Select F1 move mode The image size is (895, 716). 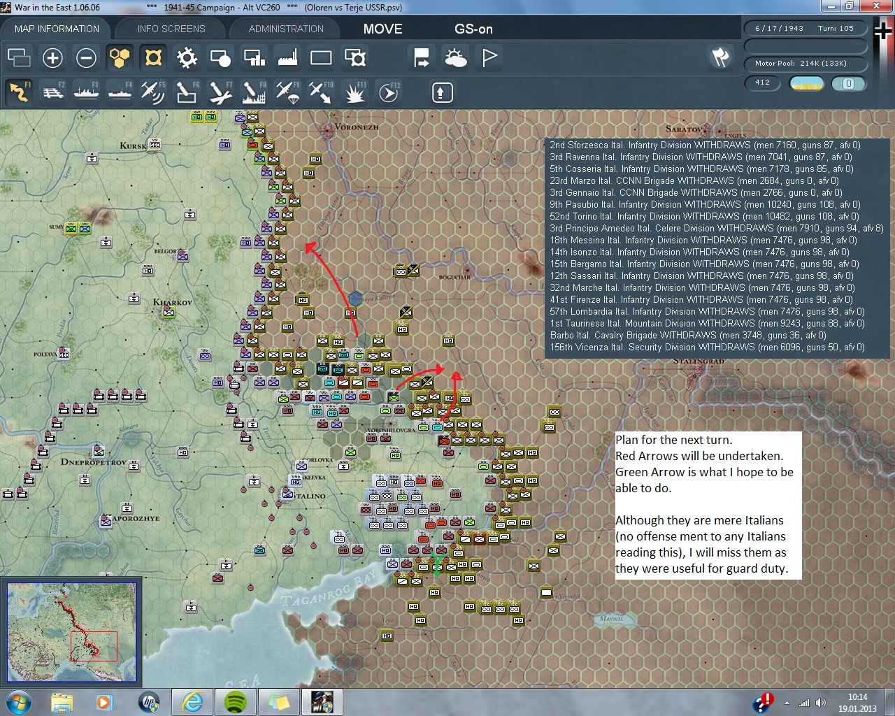click(19, 92)
